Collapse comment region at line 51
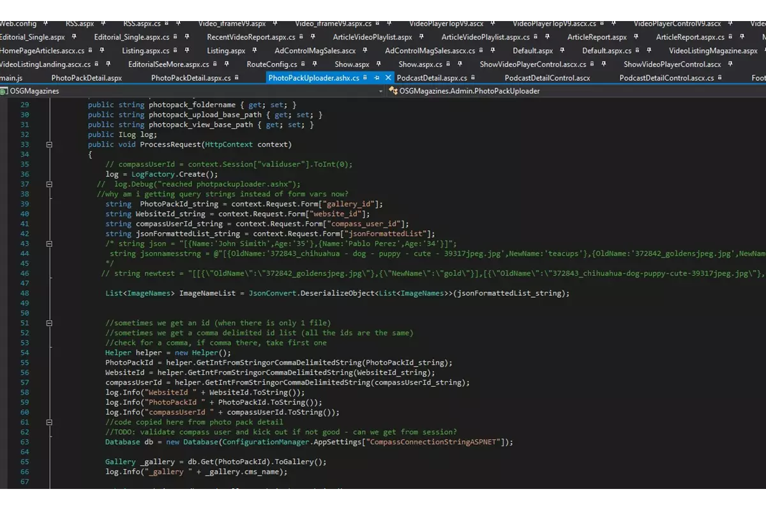Viewport: 766px width, 510px height. pyautogui.click(x=49, y=323)
